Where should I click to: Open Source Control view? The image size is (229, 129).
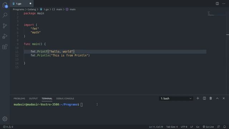point(5,26)
